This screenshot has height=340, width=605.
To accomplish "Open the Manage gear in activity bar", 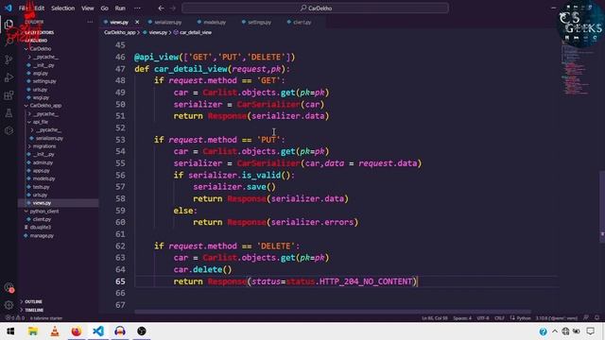I will (x=9, y=305).
